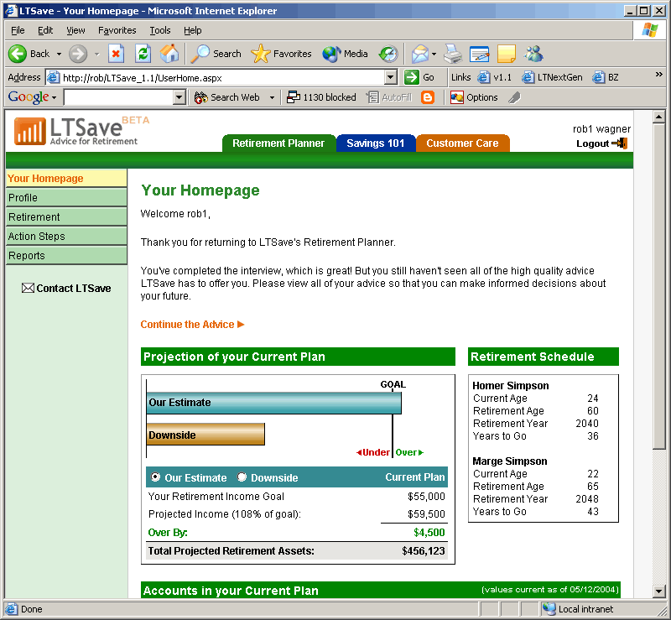Click the Blogger icon in Google toolbar
The height and width of the screenshot is (620, 671).
click(428, 97)
